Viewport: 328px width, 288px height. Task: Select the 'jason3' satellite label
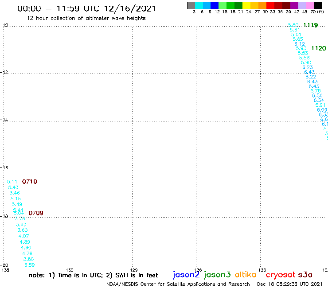(x=217, y=275)
